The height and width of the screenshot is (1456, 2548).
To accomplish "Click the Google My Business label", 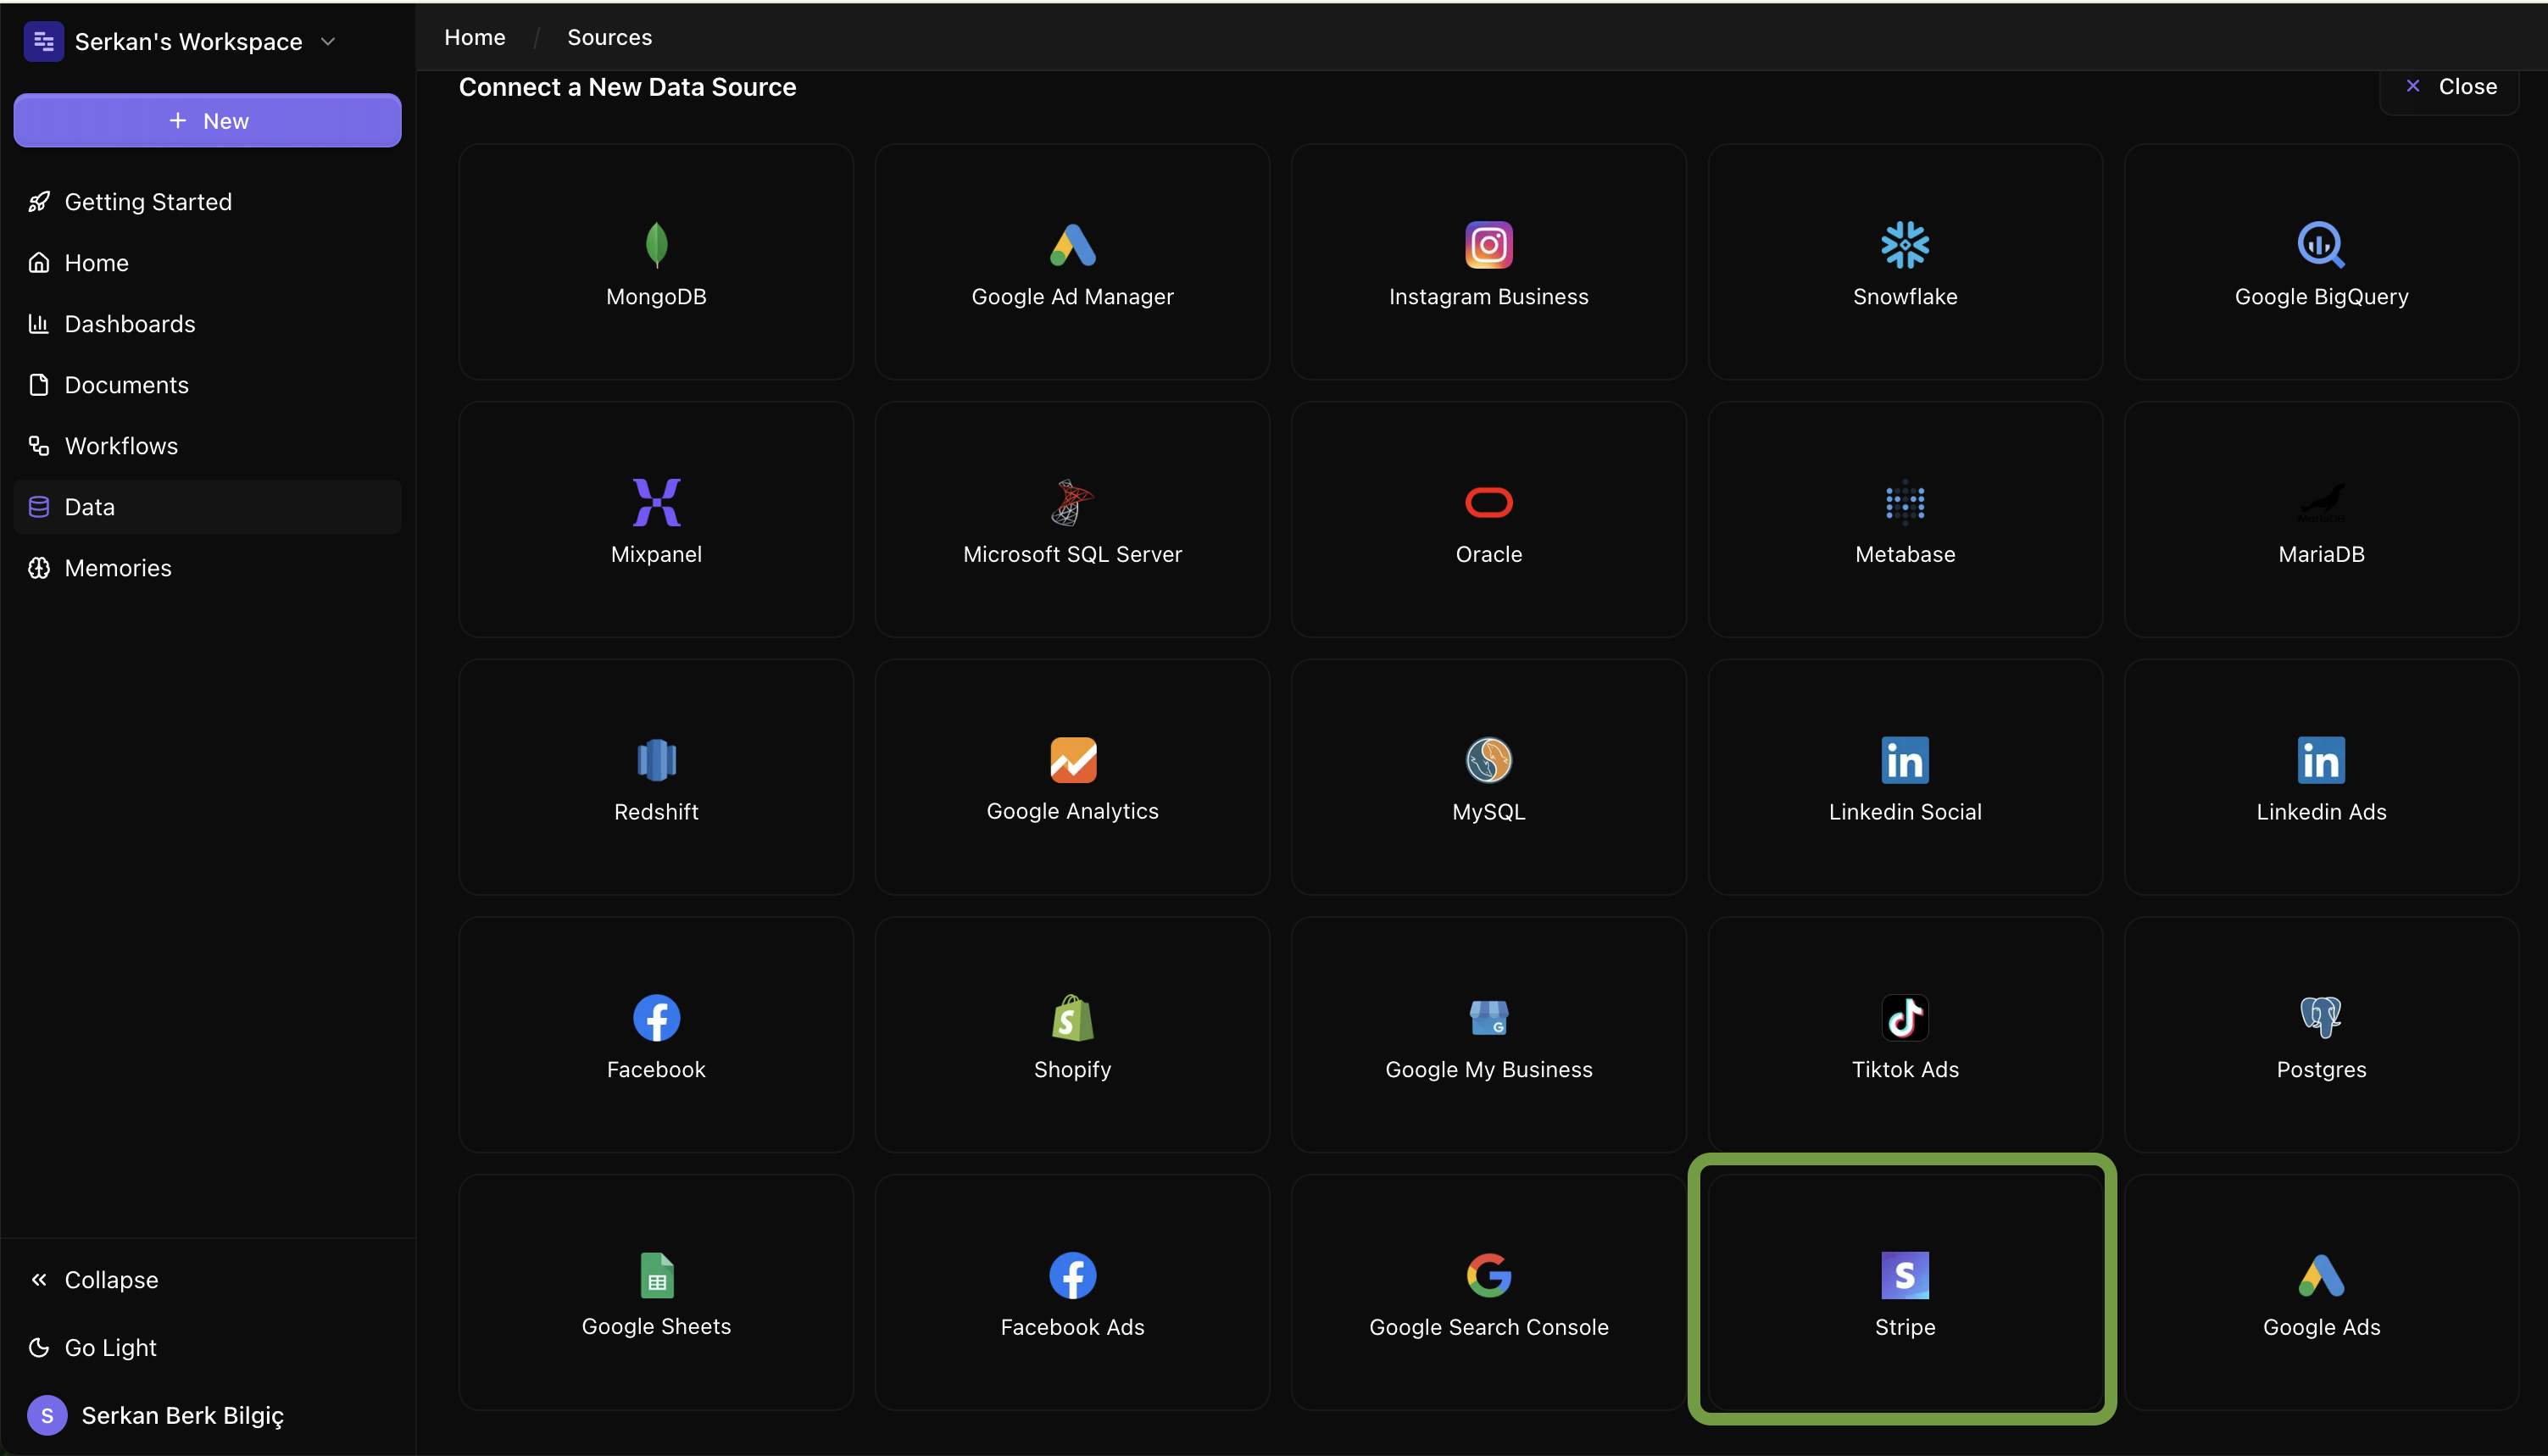I will click(1488, 1069).
